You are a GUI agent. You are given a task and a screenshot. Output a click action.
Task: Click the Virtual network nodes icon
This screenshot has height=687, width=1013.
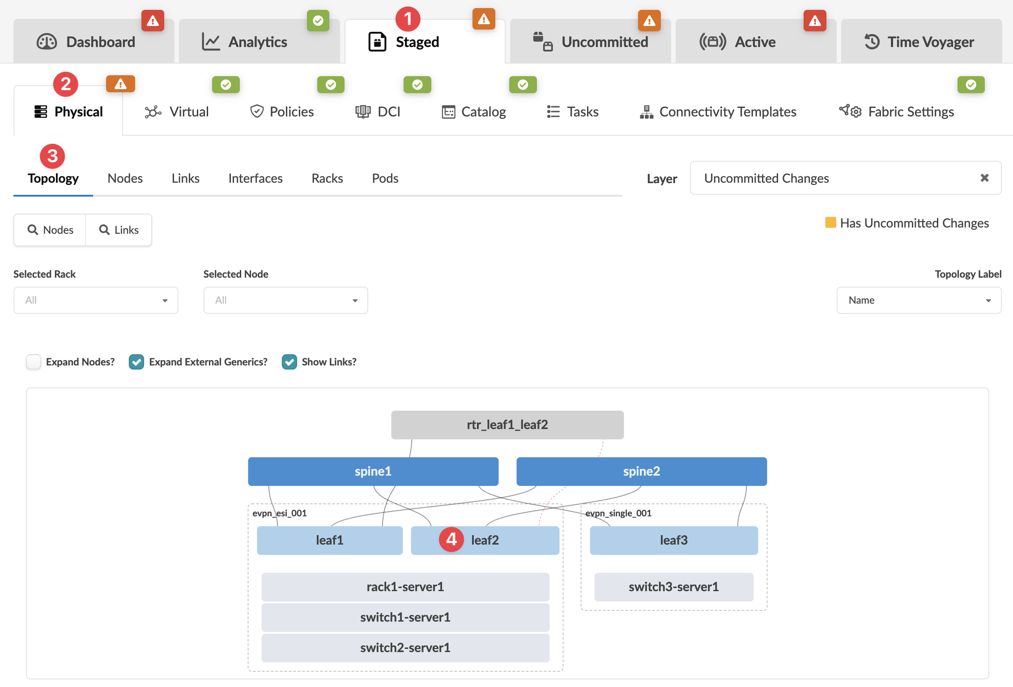tap(153, 112)
